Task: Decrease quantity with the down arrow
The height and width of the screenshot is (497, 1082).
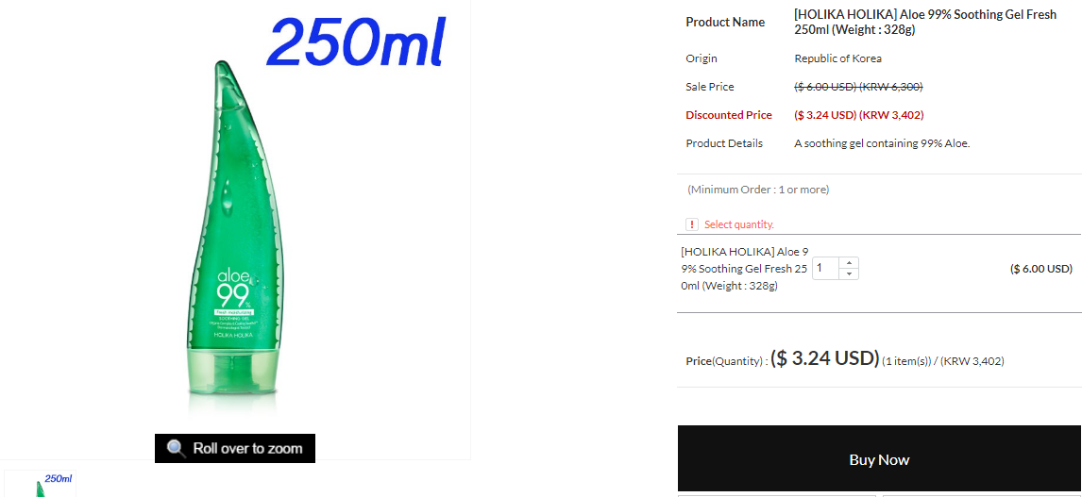Action: tap(850, 273)
